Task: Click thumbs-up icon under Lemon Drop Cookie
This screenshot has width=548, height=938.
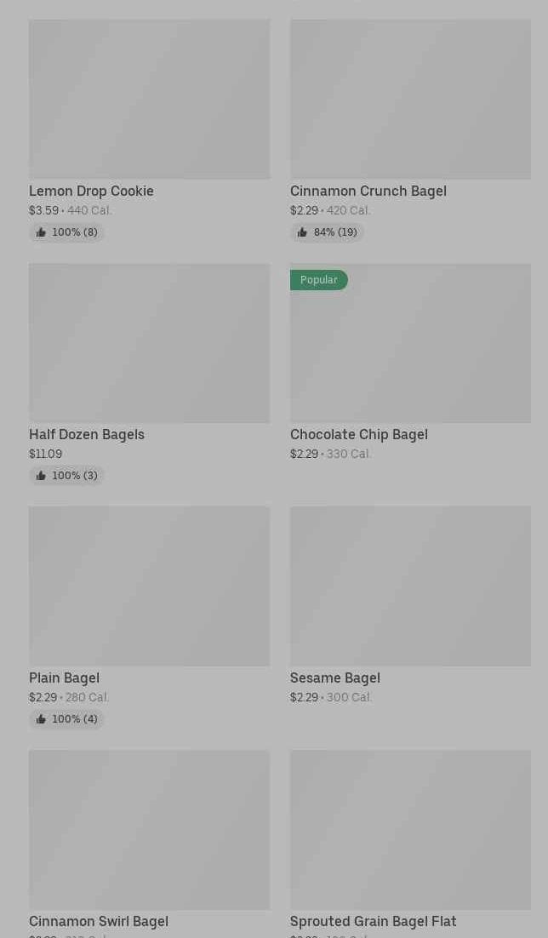Action: pos(41,232)
